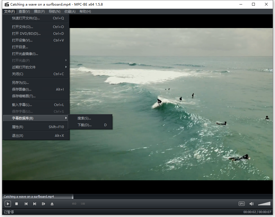Choose 载入字幕(L)... entry
275x217 pixels.
pos(36,105)
